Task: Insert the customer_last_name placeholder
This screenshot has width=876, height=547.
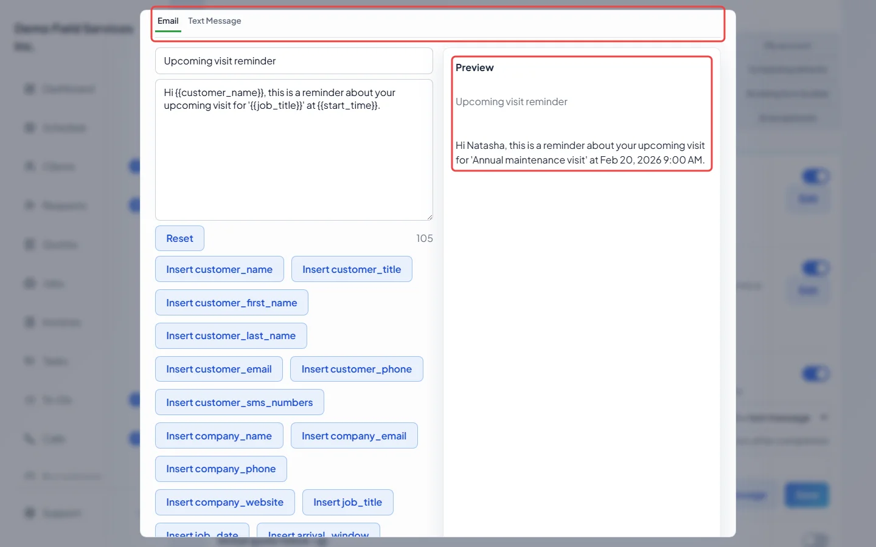Action: coord(231,335)
